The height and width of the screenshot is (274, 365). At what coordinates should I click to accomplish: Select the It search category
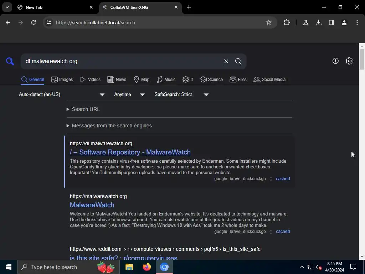(187, 80)
